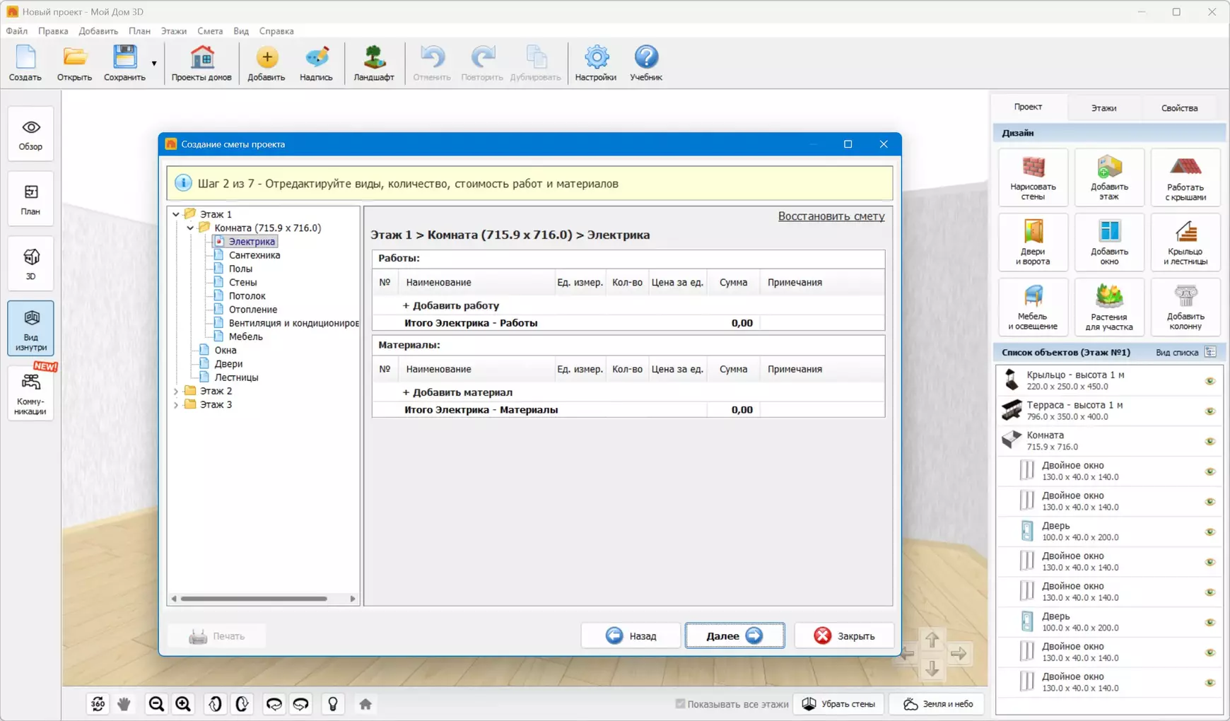Image resolution: width=1230 pixels, height=721 pixels.
Task: Click the Landscape tool in the toolbar
Action: click(x=373, y=63)
